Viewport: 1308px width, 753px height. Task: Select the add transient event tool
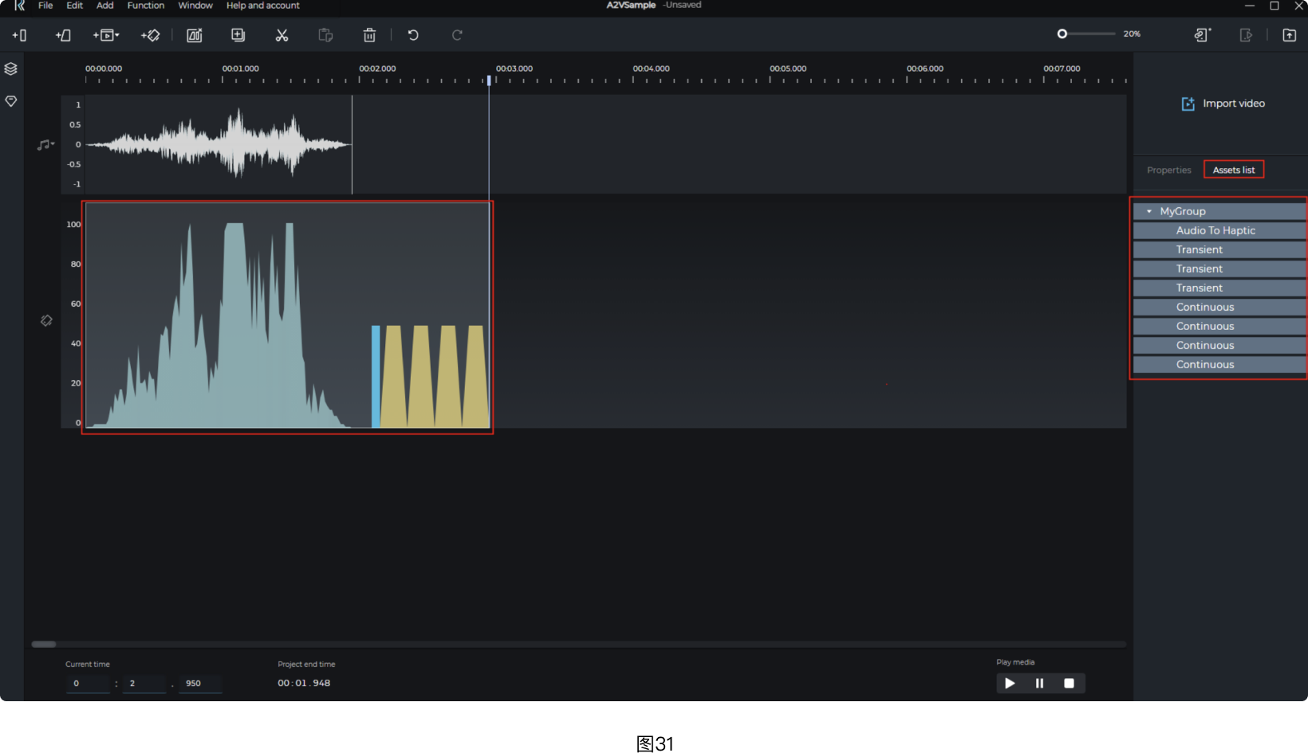tap(19, 35)
